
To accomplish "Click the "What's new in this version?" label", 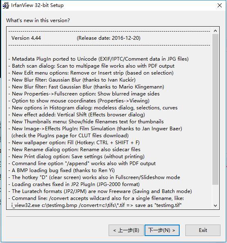I will point(38,20).
